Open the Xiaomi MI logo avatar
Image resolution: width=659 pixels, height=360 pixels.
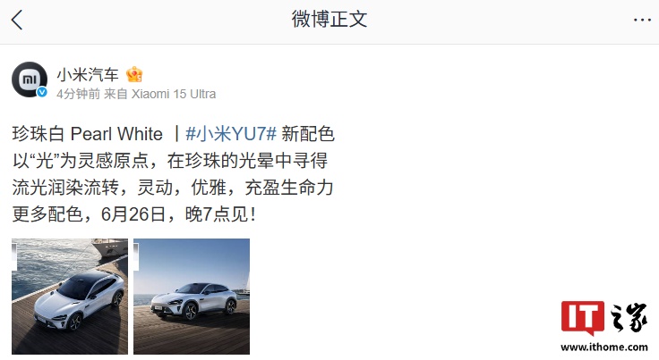tap(30, 80)
